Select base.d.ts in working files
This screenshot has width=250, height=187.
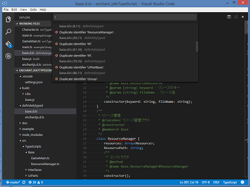(x=33, y=53)
